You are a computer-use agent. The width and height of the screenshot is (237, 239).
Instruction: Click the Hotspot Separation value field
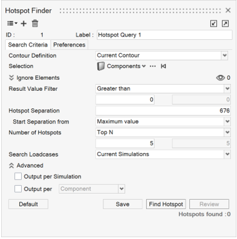163,111
